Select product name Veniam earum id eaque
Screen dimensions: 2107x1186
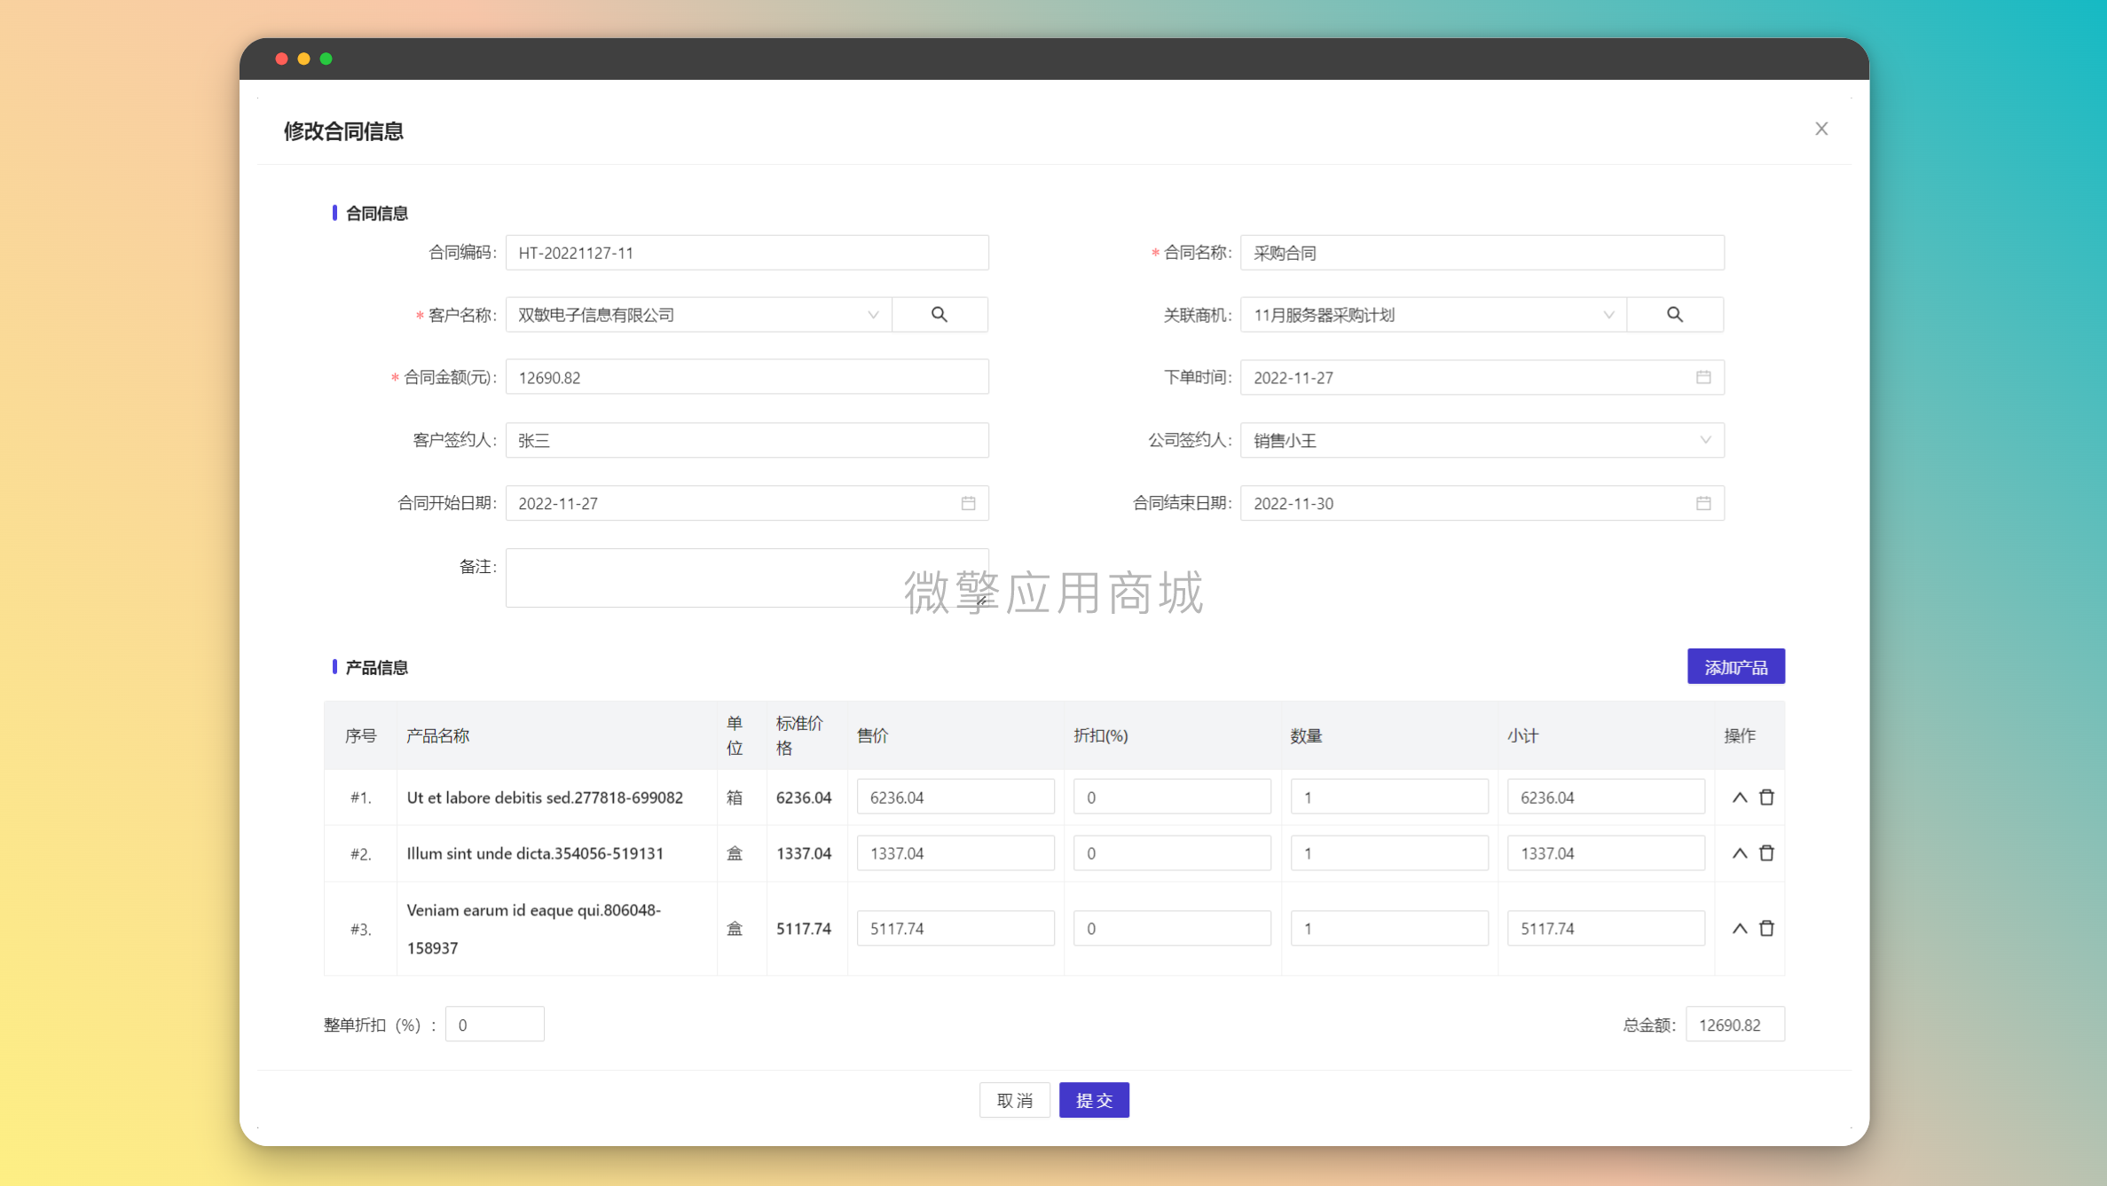point(533,929)
